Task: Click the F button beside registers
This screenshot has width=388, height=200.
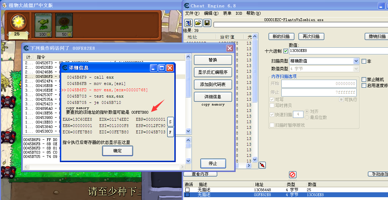Action: (170, 132)
